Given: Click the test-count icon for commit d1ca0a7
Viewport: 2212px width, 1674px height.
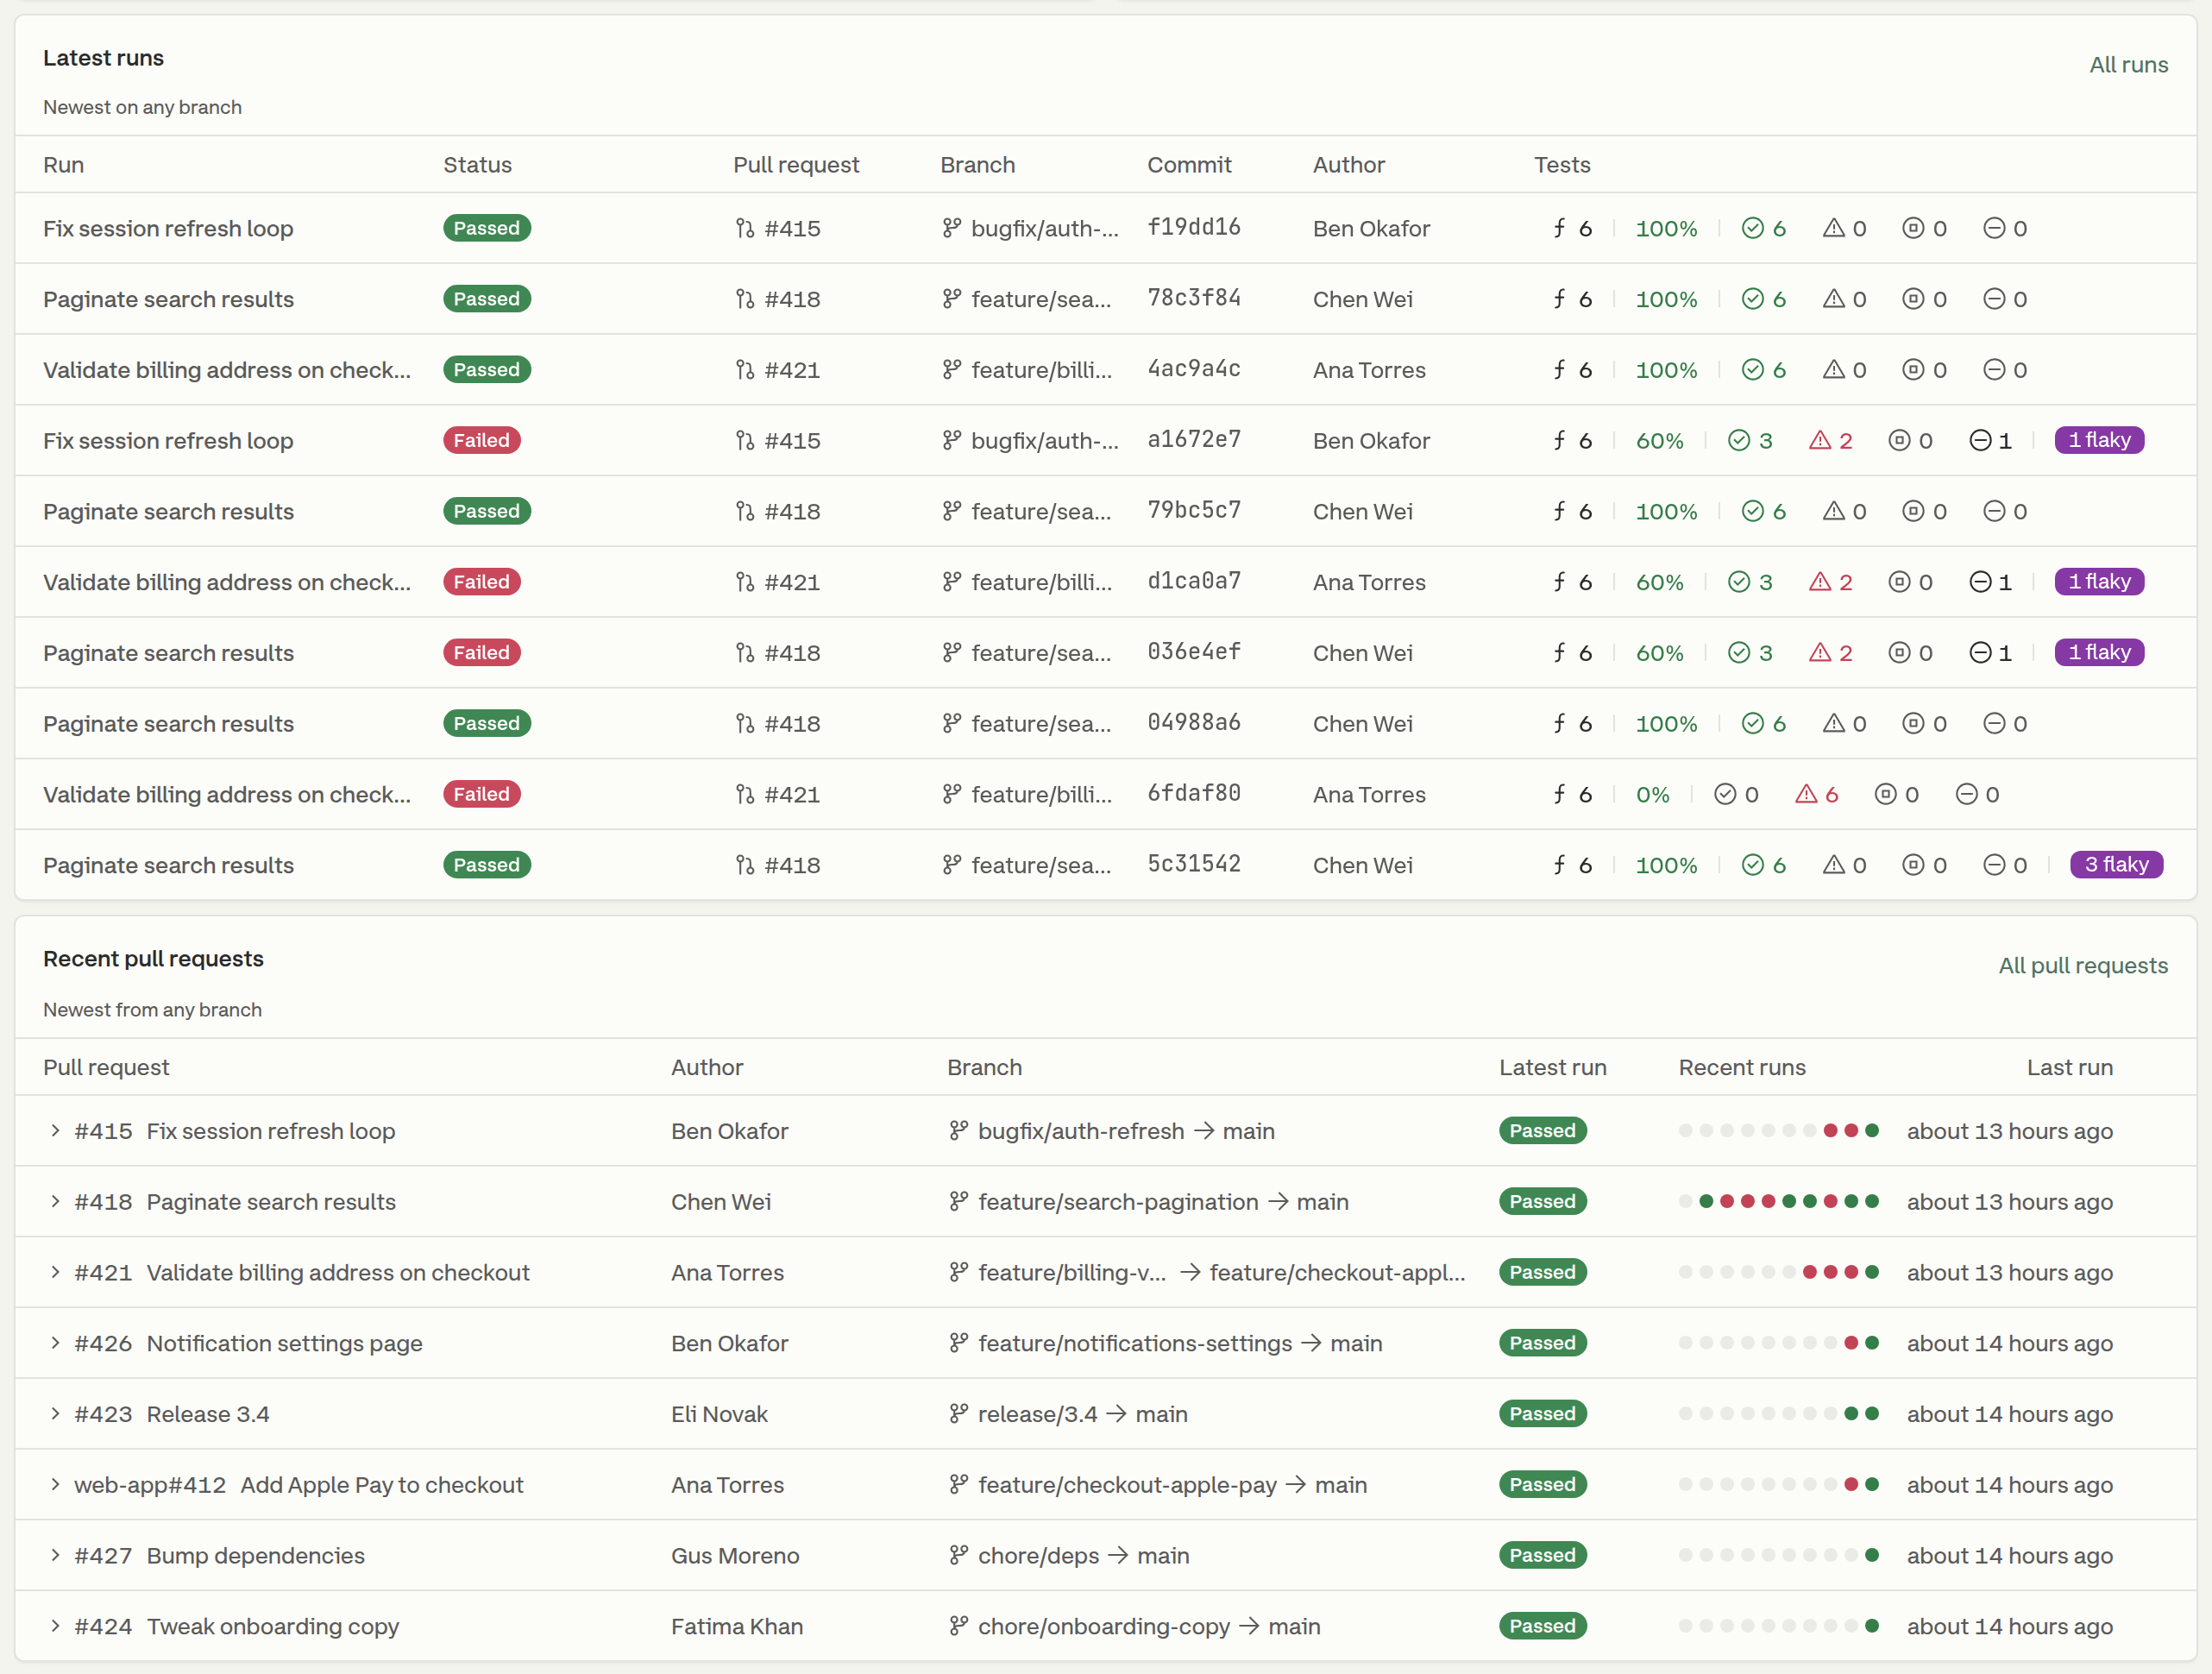Looking at the screenshot, I should click(1559, 581).
